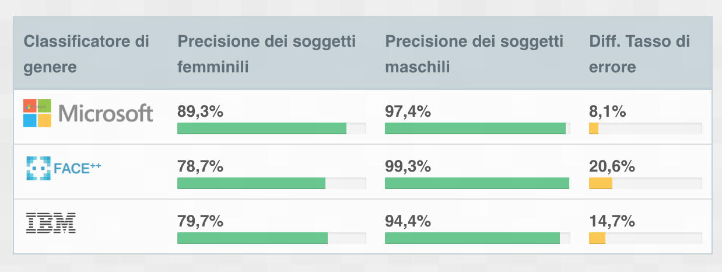Screen dimensions: 722x272
Task: Select the Classificatore di genere column header
Action: point(86,54)
